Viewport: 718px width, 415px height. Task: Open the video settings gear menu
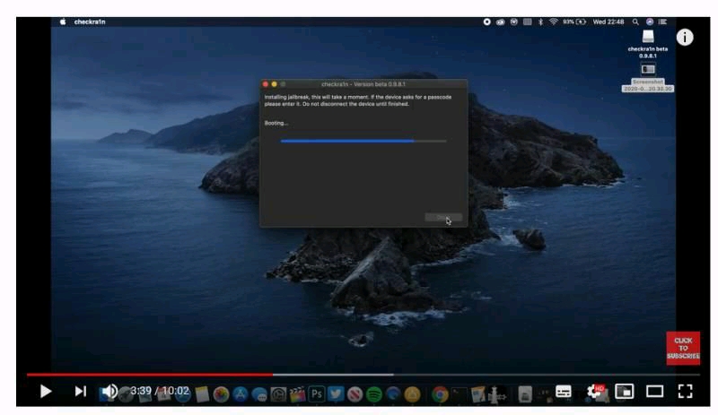594,391
